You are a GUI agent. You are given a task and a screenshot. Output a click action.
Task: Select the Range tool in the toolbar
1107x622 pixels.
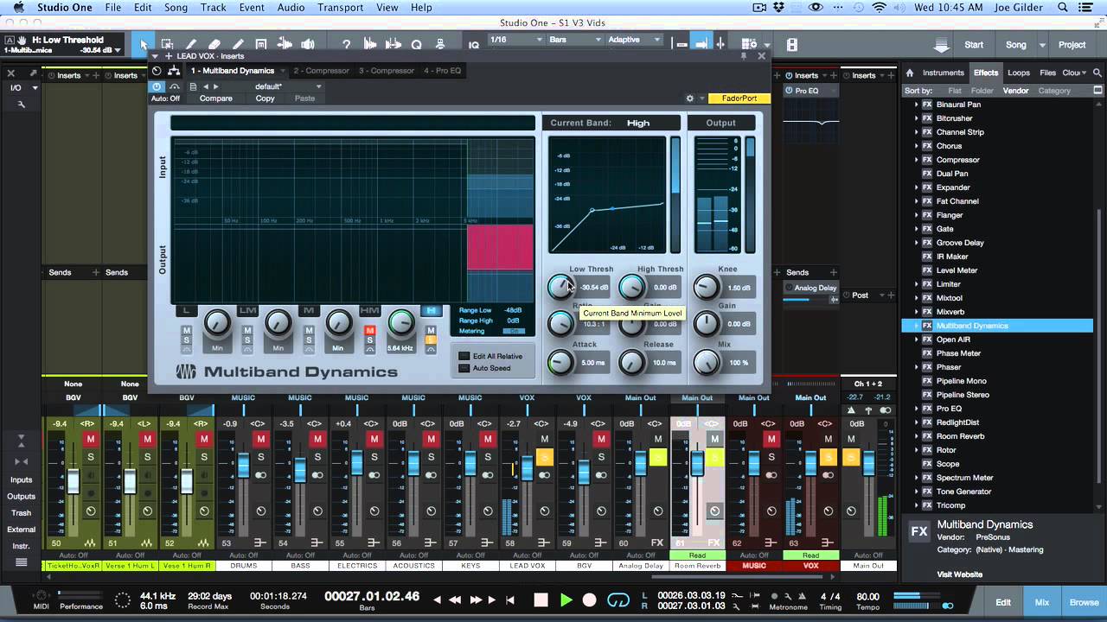pos(167,44)
